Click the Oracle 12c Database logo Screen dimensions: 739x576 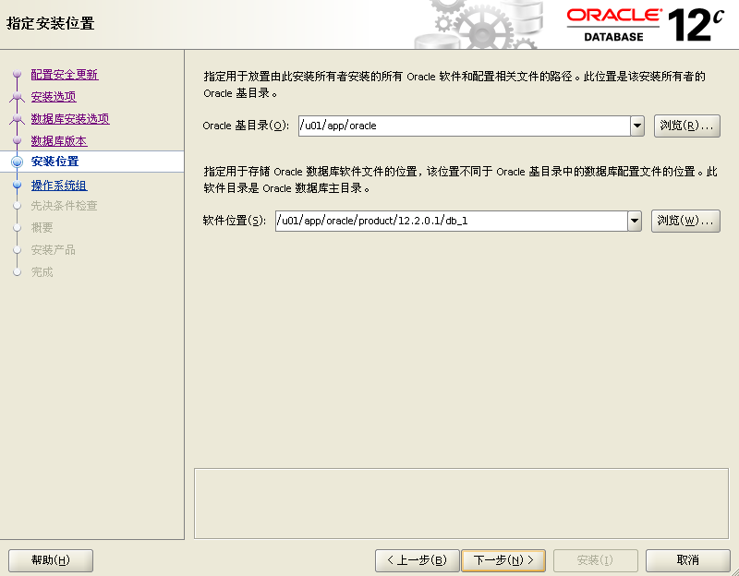pos(645,25)
